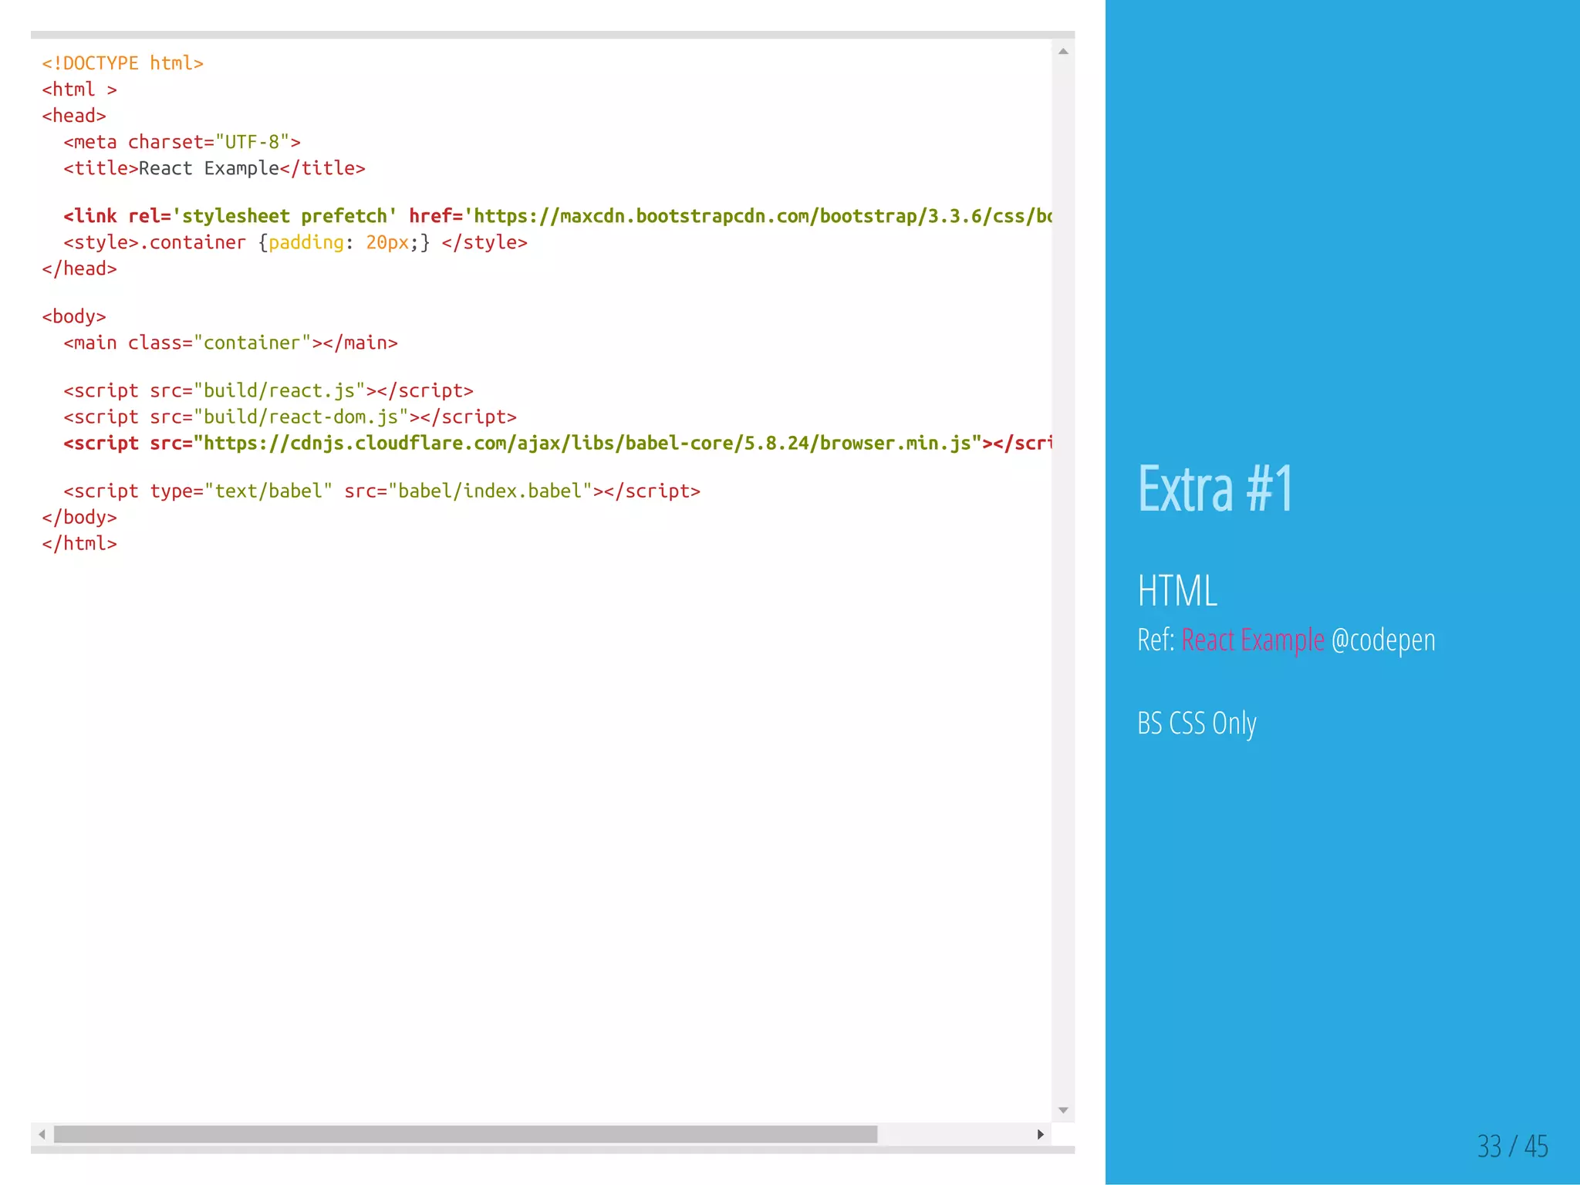Viewport: 1580px width, 1185px height.
Task: Click the 'Extra #1' heading
Action: [1215, 489]
